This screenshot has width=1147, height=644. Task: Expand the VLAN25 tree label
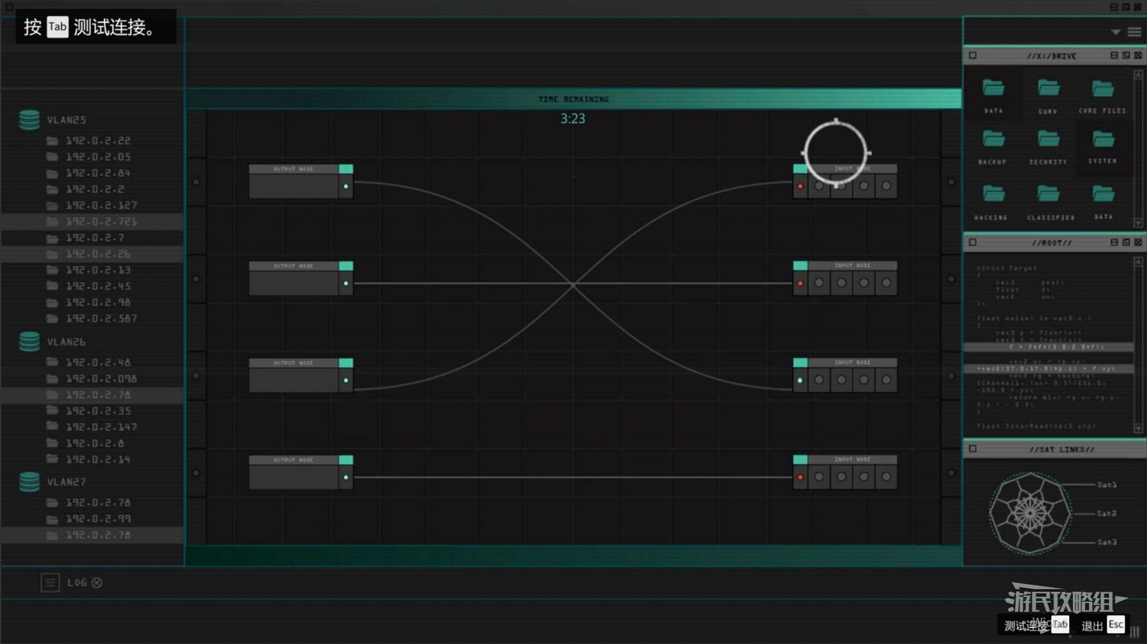coord(66,120)
